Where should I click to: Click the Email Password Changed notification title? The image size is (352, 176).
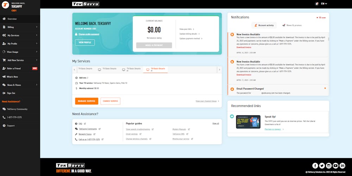coord(250,89)
